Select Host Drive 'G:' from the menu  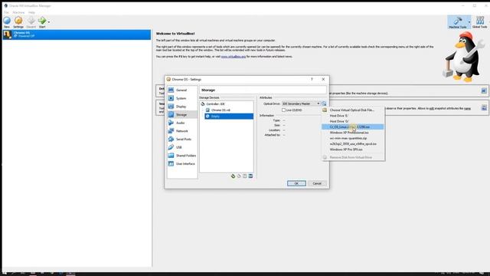click(x=353, y=121)
